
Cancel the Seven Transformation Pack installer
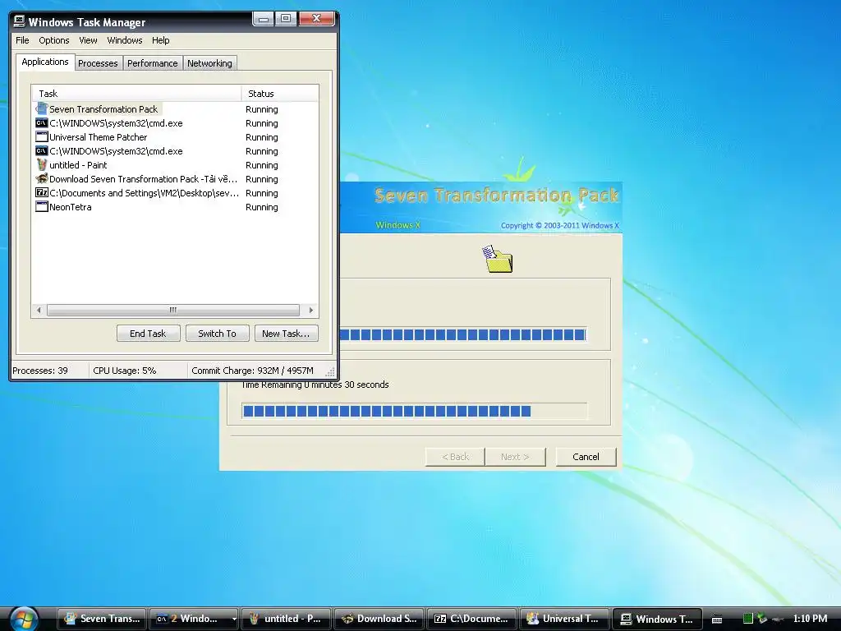tap(586, 457)
